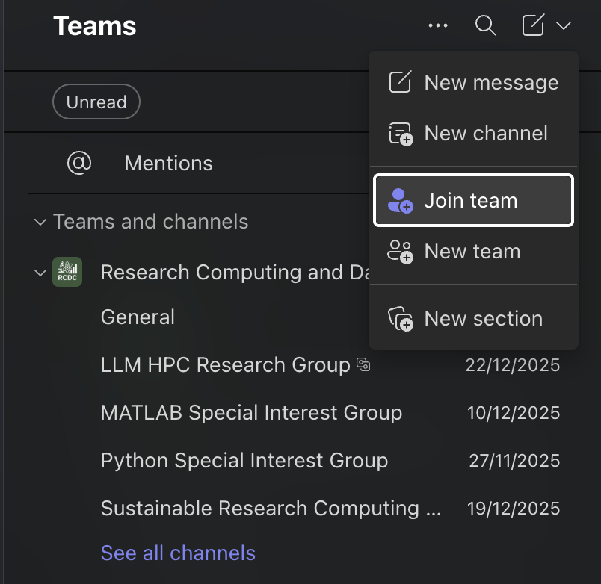Click the shared channel icon beside LLM HPC

click(364, 365)
